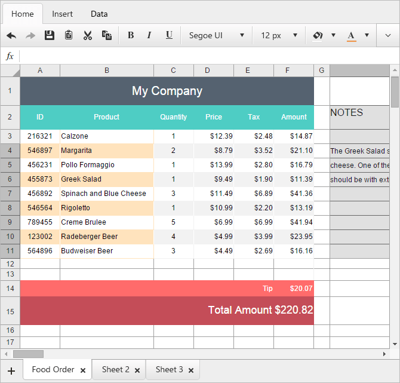400x383 pixels.
Task: Toggle Underline formatting
Action: click(169, 35)
